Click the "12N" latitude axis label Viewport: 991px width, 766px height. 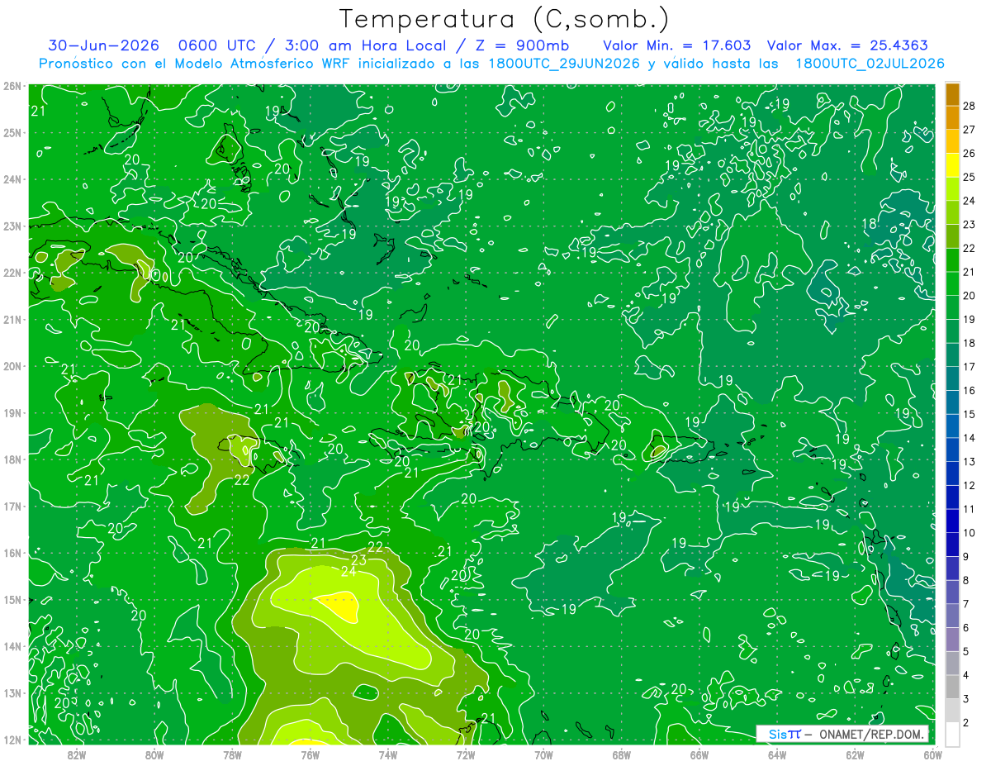point(12,740)
